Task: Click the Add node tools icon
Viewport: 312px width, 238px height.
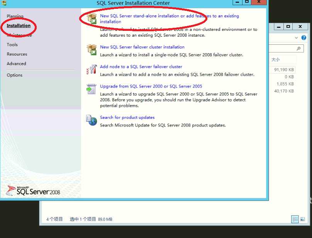Action: pyautogui.click(x=92, y=69)
